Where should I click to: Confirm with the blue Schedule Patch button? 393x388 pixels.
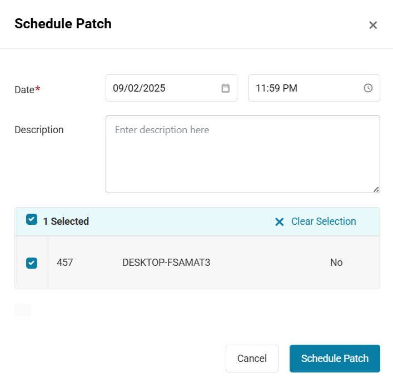(x=335, y=359)
